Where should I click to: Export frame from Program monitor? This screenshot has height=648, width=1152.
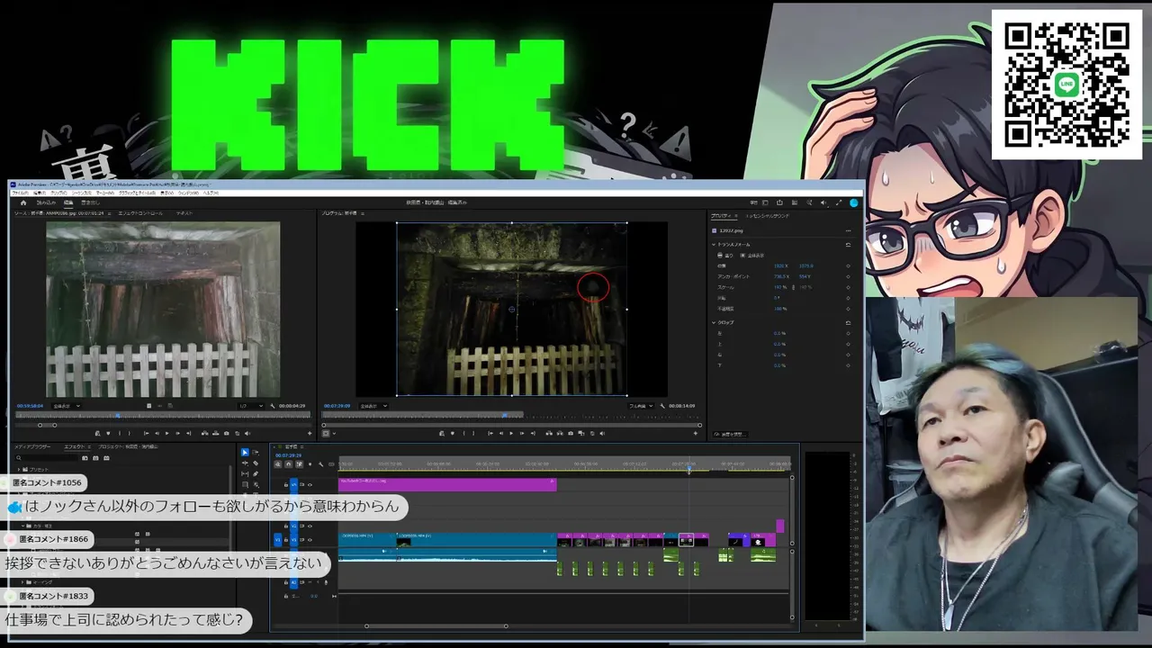pos(571,433)
